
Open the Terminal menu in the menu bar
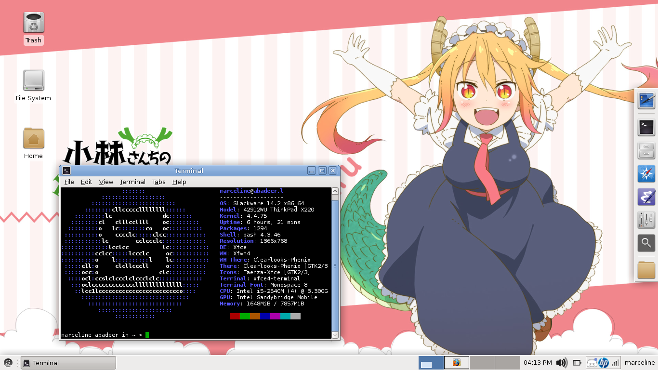click(x=132, y=182)
